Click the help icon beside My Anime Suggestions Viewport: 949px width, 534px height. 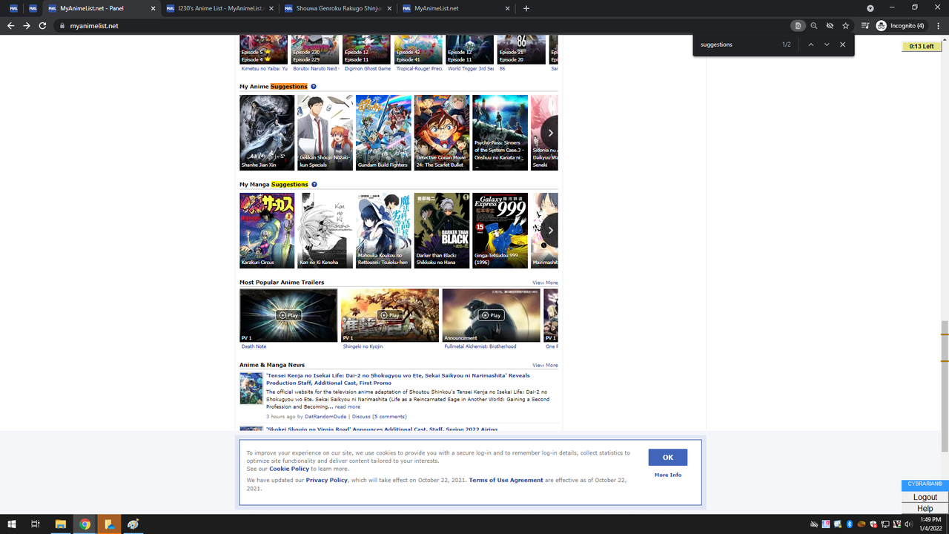(314, 87)
